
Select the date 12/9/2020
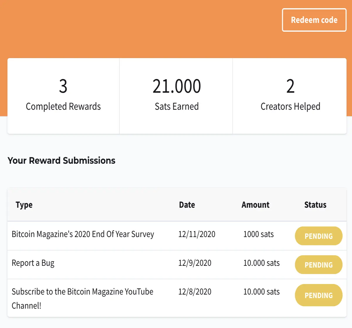195,263
